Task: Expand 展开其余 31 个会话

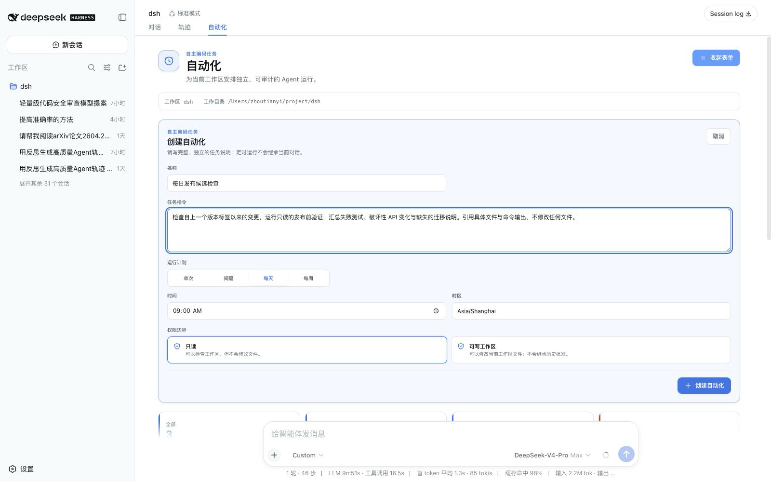Action: pos(44,184)
